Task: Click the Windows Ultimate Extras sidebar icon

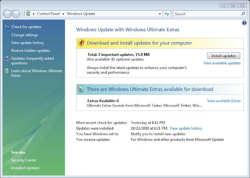Action: (x=7, y=71)
